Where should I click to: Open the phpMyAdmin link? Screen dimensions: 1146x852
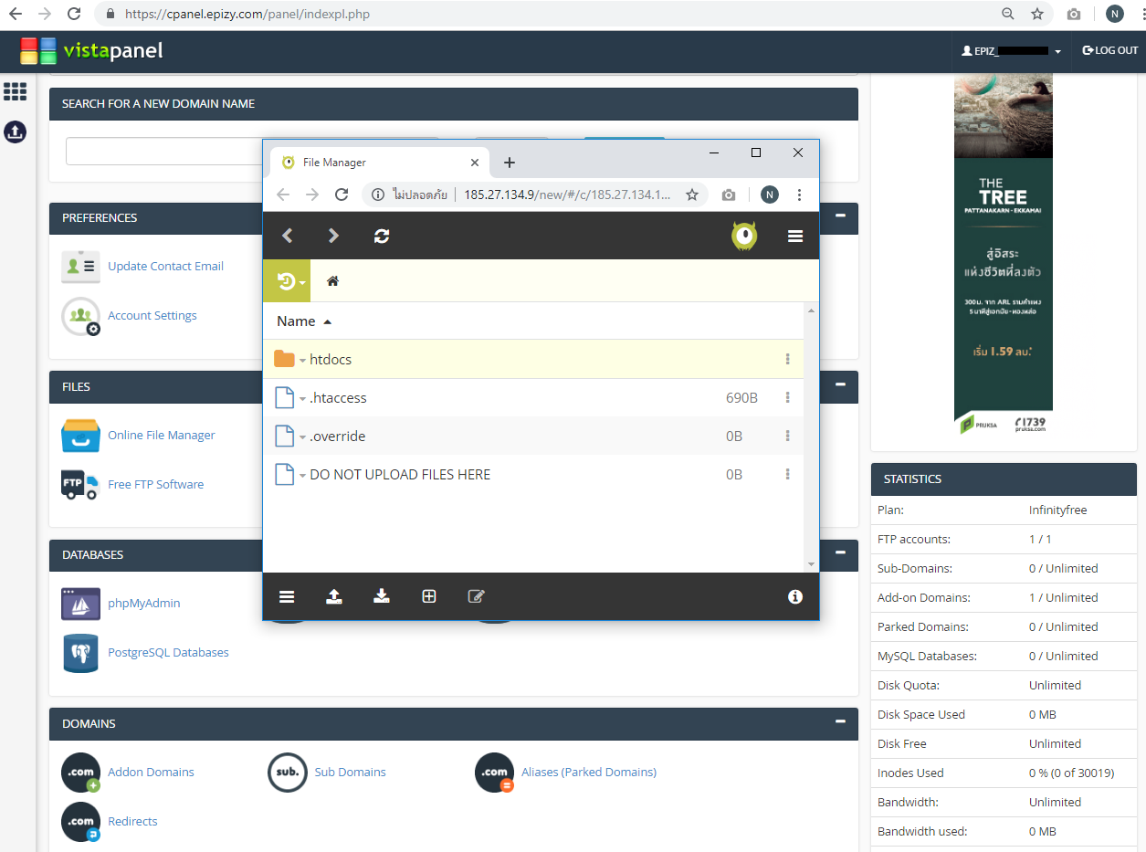click(x=143, y=603)
